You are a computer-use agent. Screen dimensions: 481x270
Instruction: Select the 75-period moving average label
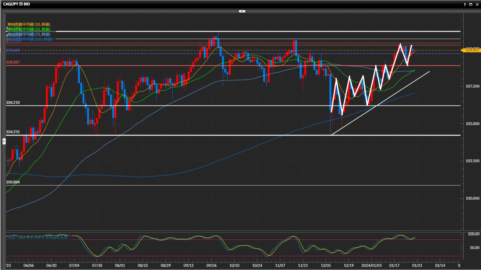29,34
